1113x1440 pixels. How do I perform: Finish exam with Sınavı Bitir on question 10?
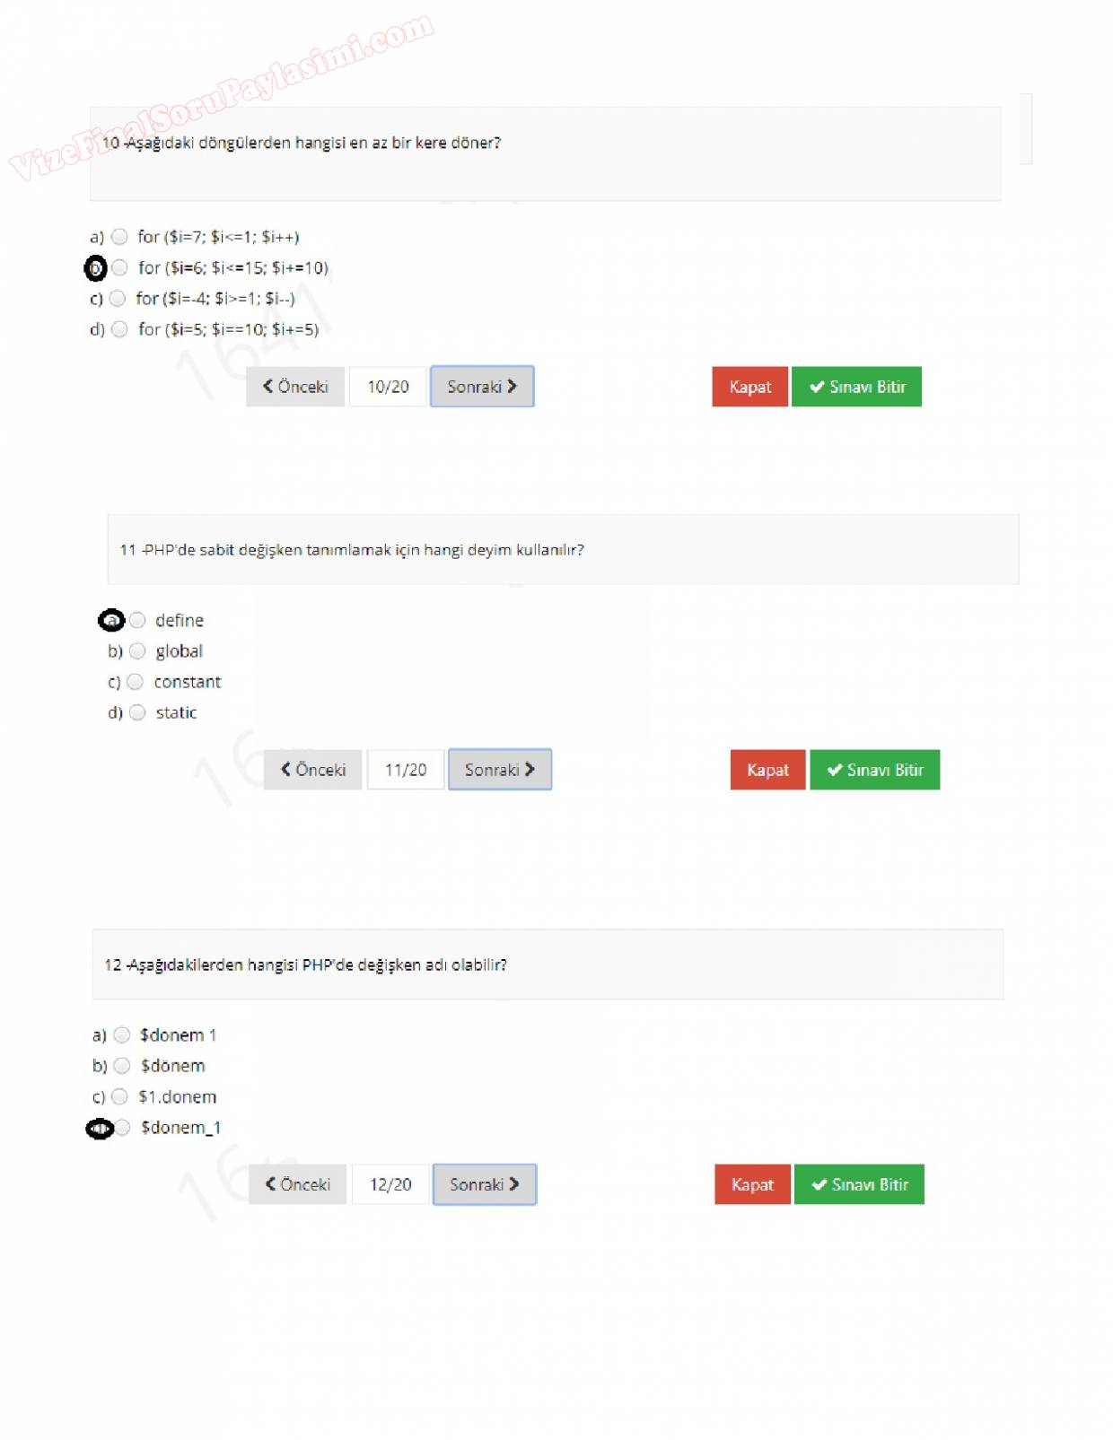click(856, 387)
